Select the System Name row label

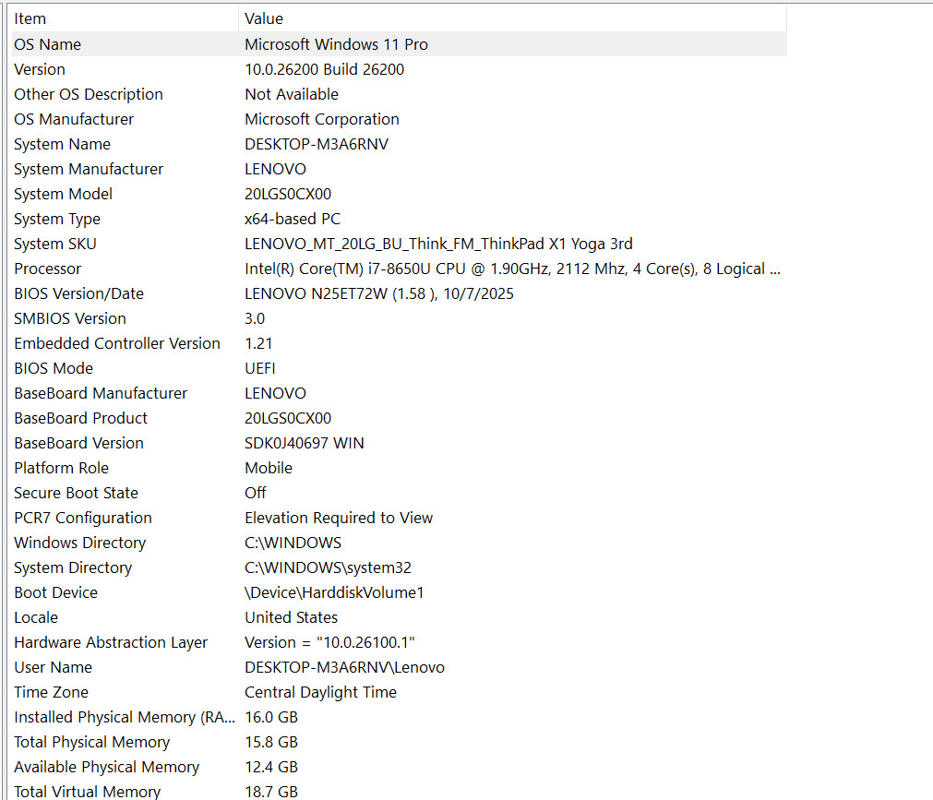(x=62, y=145)
